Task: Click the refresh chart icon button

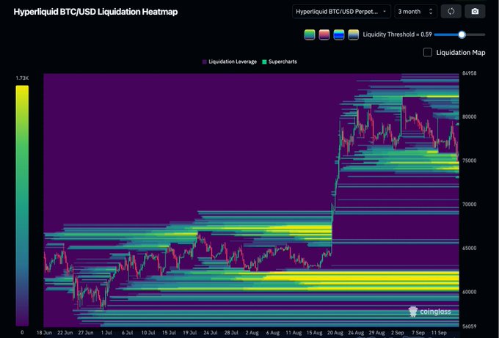Action: click(x=451, y=12)
